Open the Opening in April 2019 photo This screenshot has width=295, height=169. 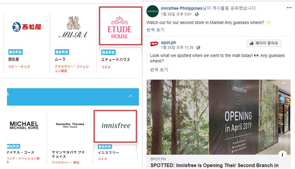coord(219,117)
